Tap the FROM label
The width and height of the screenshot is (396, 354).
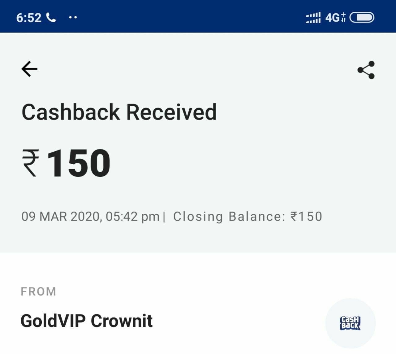(x=39, y=292)
